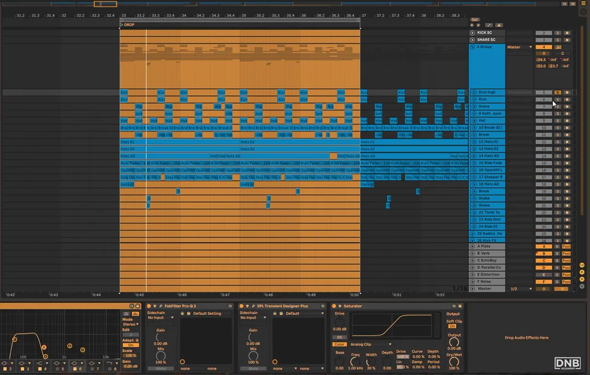Open the Saturator Analog Clip type dropdown
The image size is (590, 375).
pyautogui.click(x=371, y=344)
